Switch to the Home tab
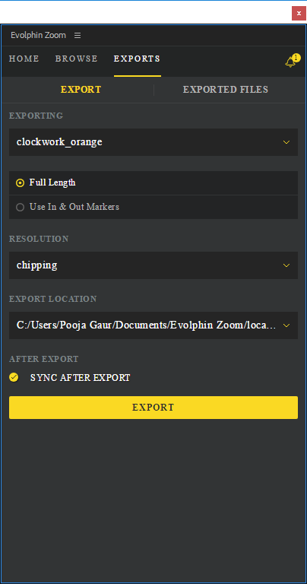 24,59
